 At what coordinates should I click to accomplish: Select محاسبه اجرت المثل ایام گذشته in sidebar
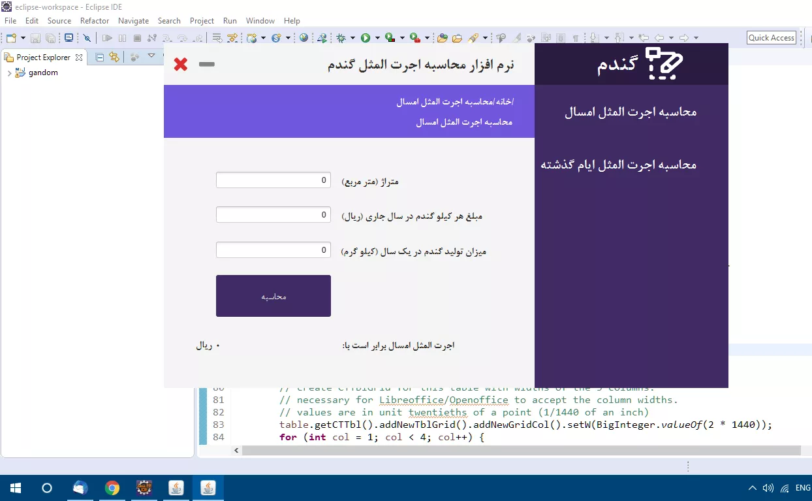click(619, 165)
